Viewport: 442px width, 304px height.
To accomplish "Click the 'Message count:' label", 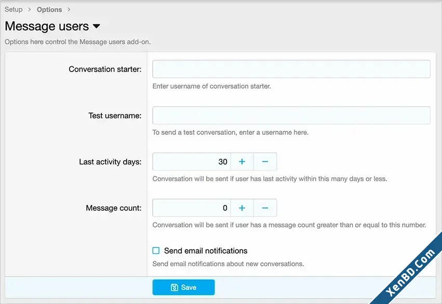I will point(114,208).
